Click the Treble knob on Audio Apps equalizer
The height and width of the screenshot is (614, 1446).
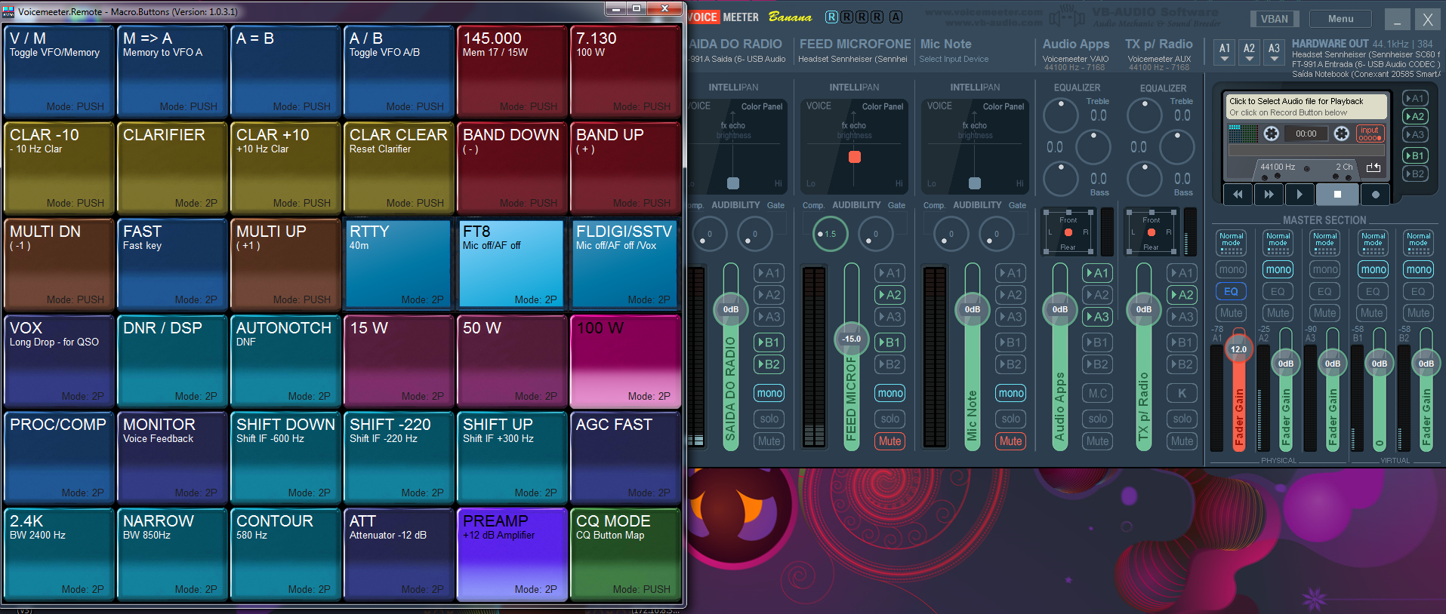point(1061,115)
